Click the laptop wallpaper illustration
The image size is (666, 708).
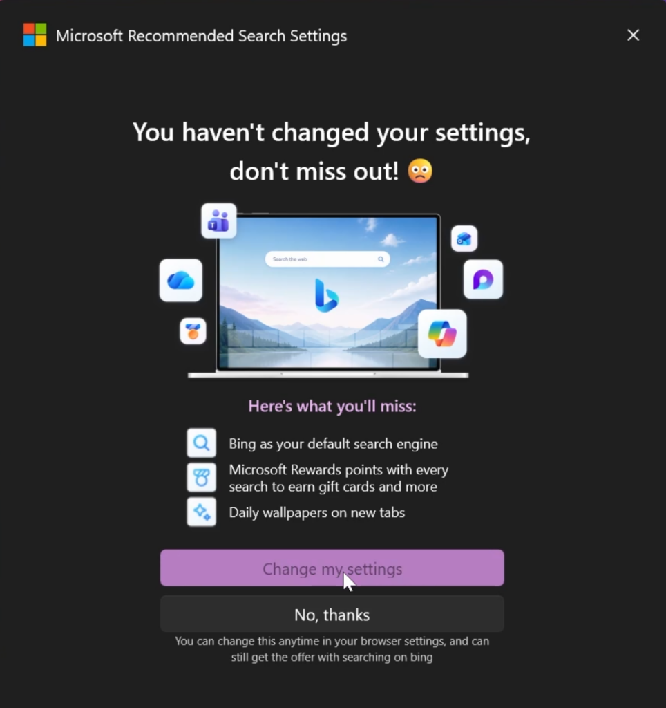tap(328, 293)
